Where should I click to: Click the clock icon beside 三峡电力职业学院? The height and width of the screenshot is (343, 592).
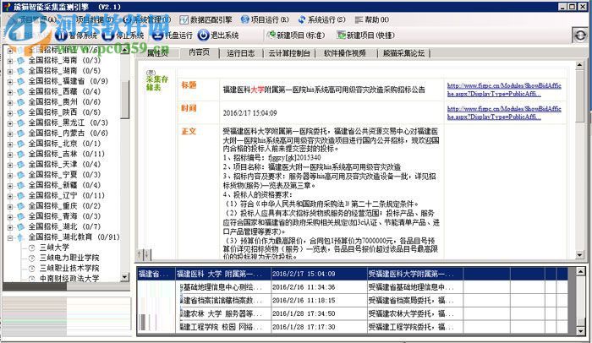click(32, 259)
